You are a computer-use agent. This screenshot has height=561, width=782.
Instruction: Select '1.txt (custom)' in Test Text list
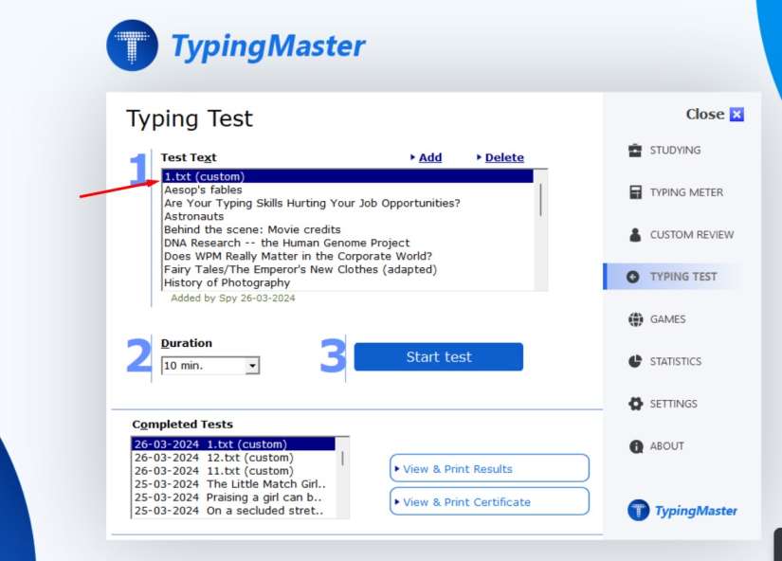coord(348,176)
